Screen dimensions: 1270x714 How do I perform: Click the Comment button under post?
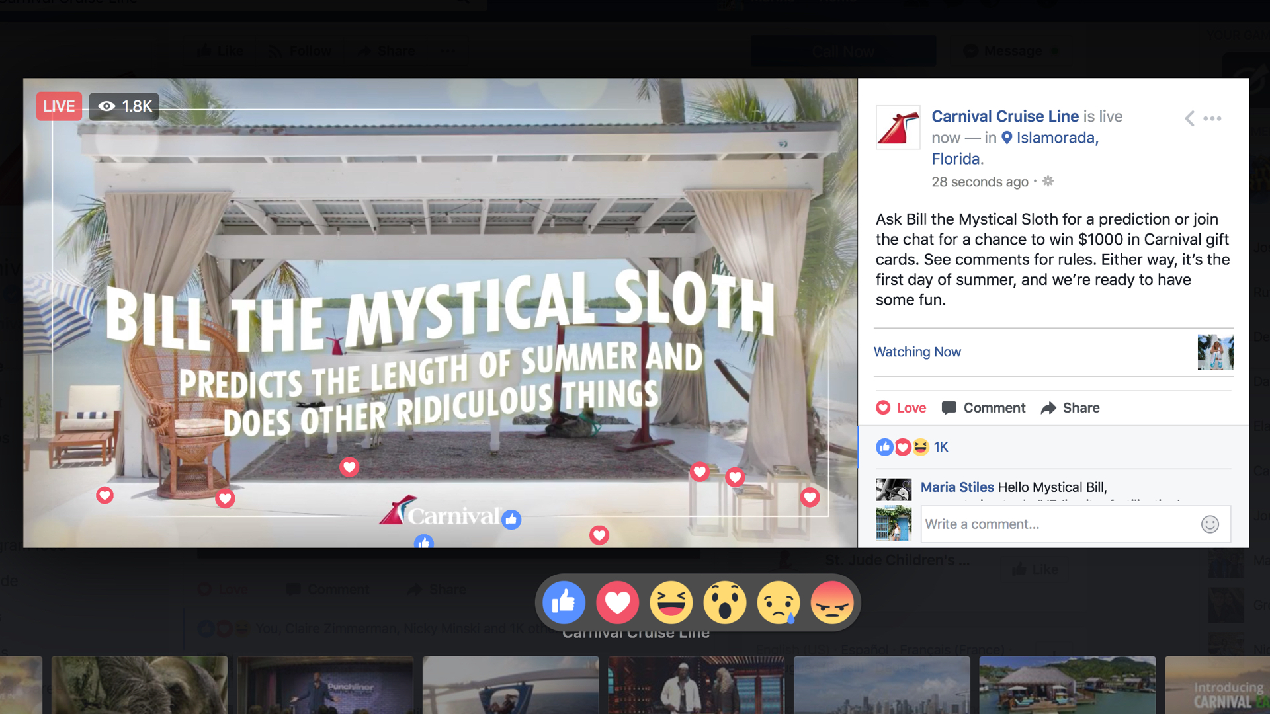coord(984,408)
